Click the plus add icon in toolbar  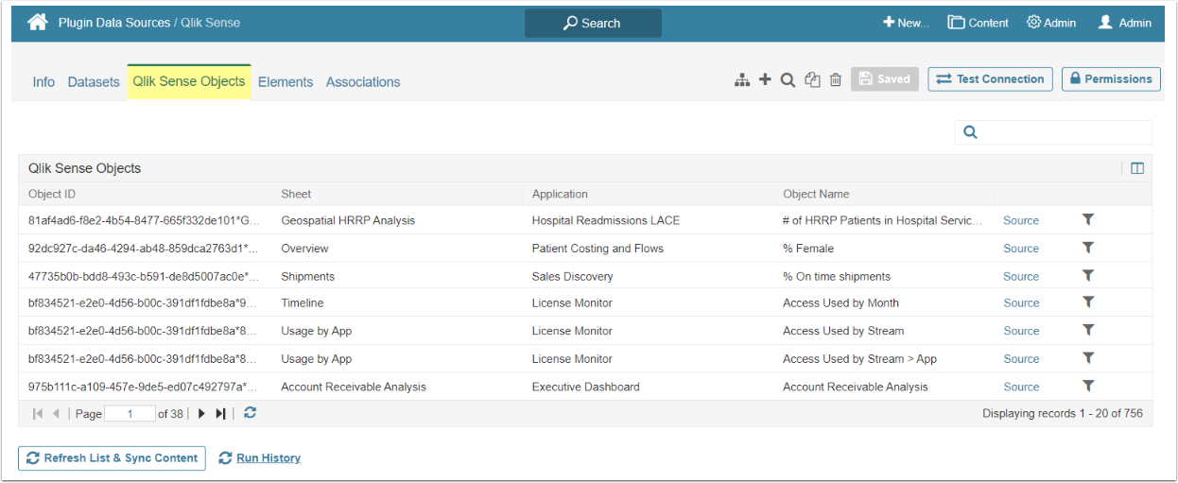pyautogui.click(x=765, y=79)
